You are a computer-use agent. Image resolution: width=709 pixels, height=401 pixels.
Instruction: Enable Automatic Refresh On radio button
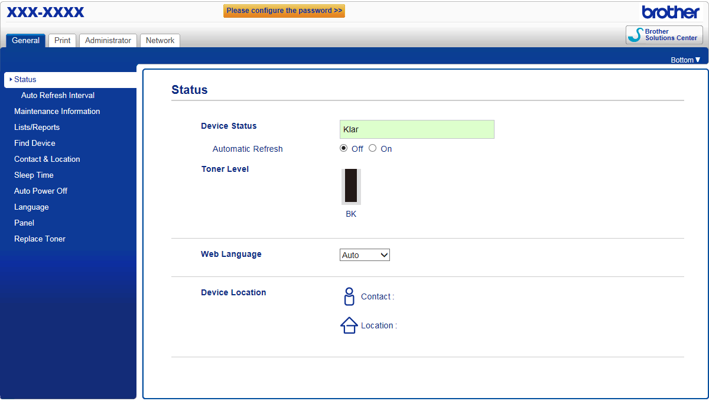372,148
